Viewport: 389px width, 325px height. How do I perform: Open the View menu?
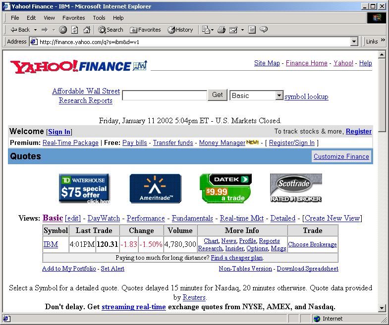[x=49, y=18]
